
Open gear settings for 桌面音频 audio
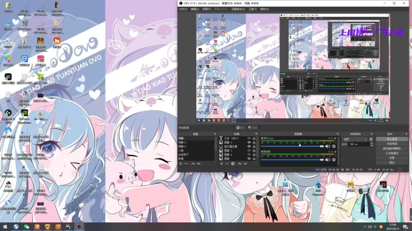pos(334,160)
